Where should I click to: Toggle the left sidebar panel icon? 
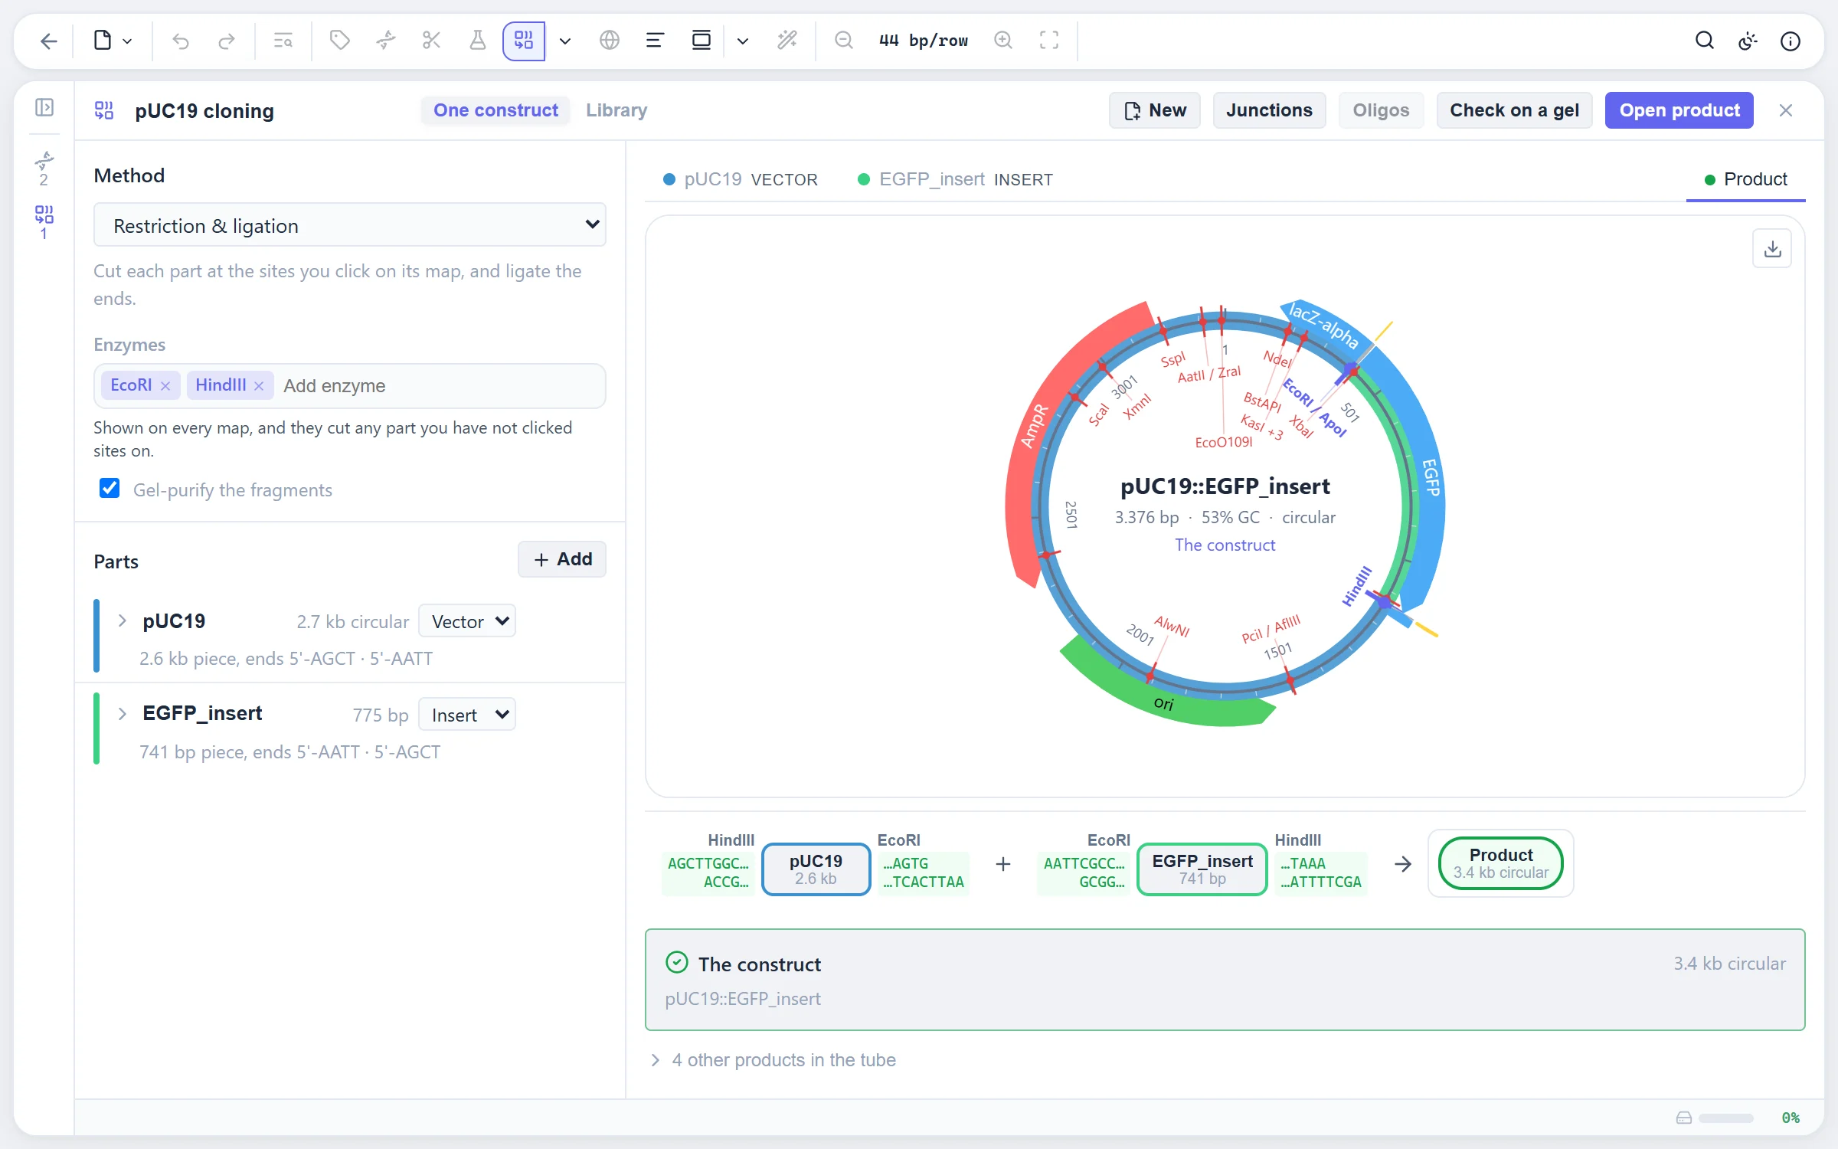click(44, 107)
